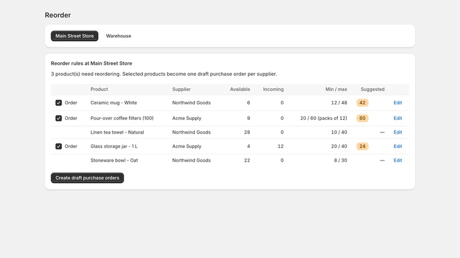This screenshot has height=258, width=460.
Task: Click the Supplier column header
Action: (181, 89)
